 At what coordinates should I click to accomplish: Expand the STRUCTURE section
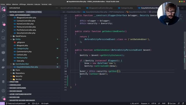14,82
